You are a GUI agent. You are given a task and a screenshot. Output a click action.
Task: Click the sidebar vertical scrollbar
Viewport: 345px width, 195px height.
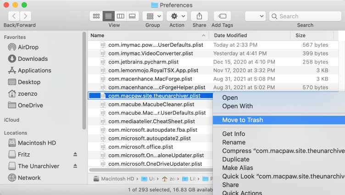[x=84, y=81]
